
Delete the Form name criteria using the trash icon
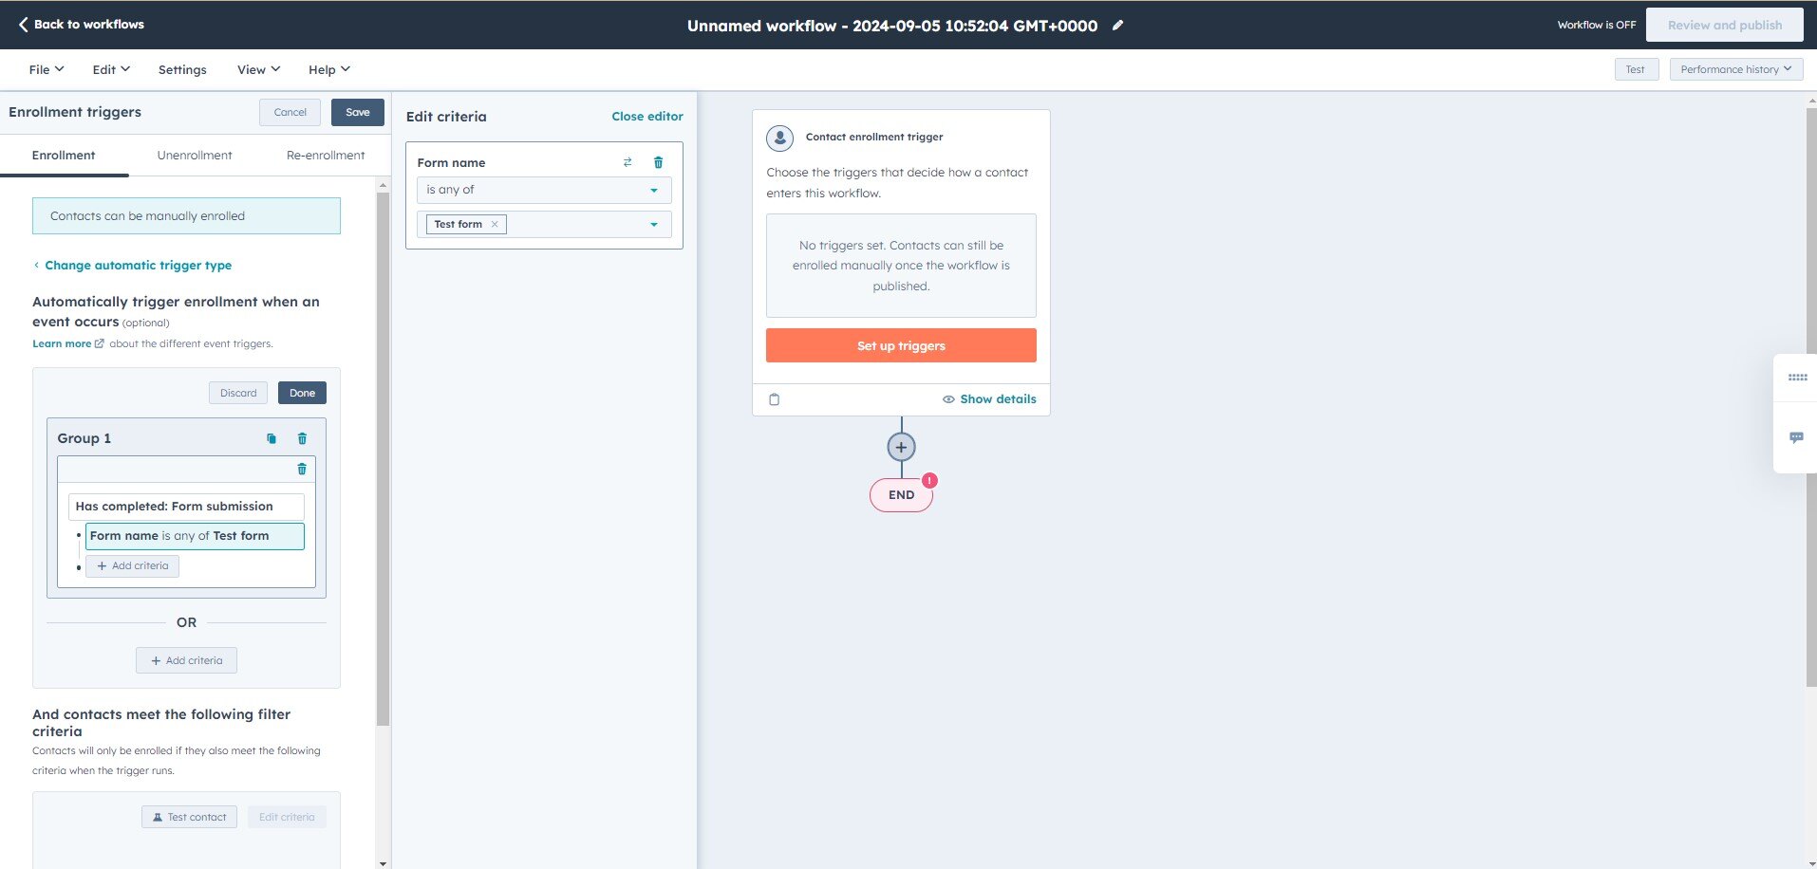659,162
